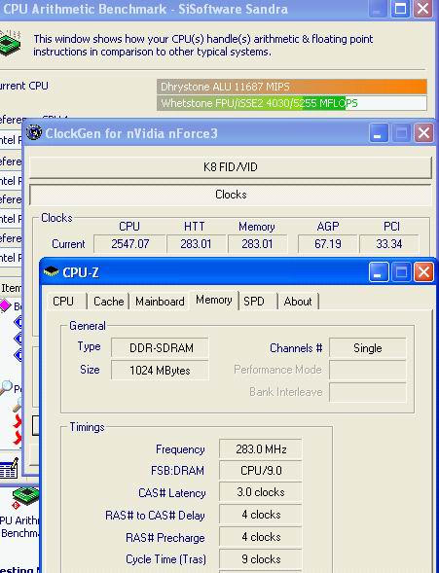Click the HTT clock value 283.01
439x573 pixels.
[x=196, y=244]
